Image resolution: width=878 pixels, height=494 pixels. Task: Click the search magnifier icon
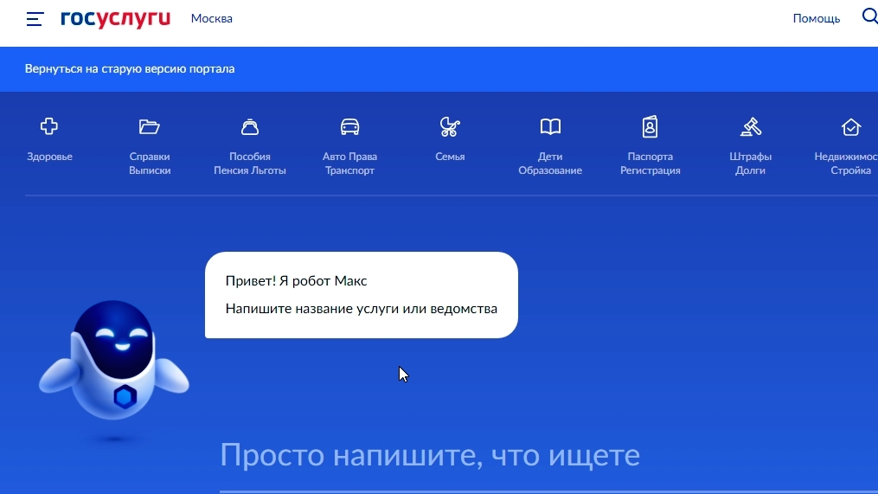click(868, 16)
